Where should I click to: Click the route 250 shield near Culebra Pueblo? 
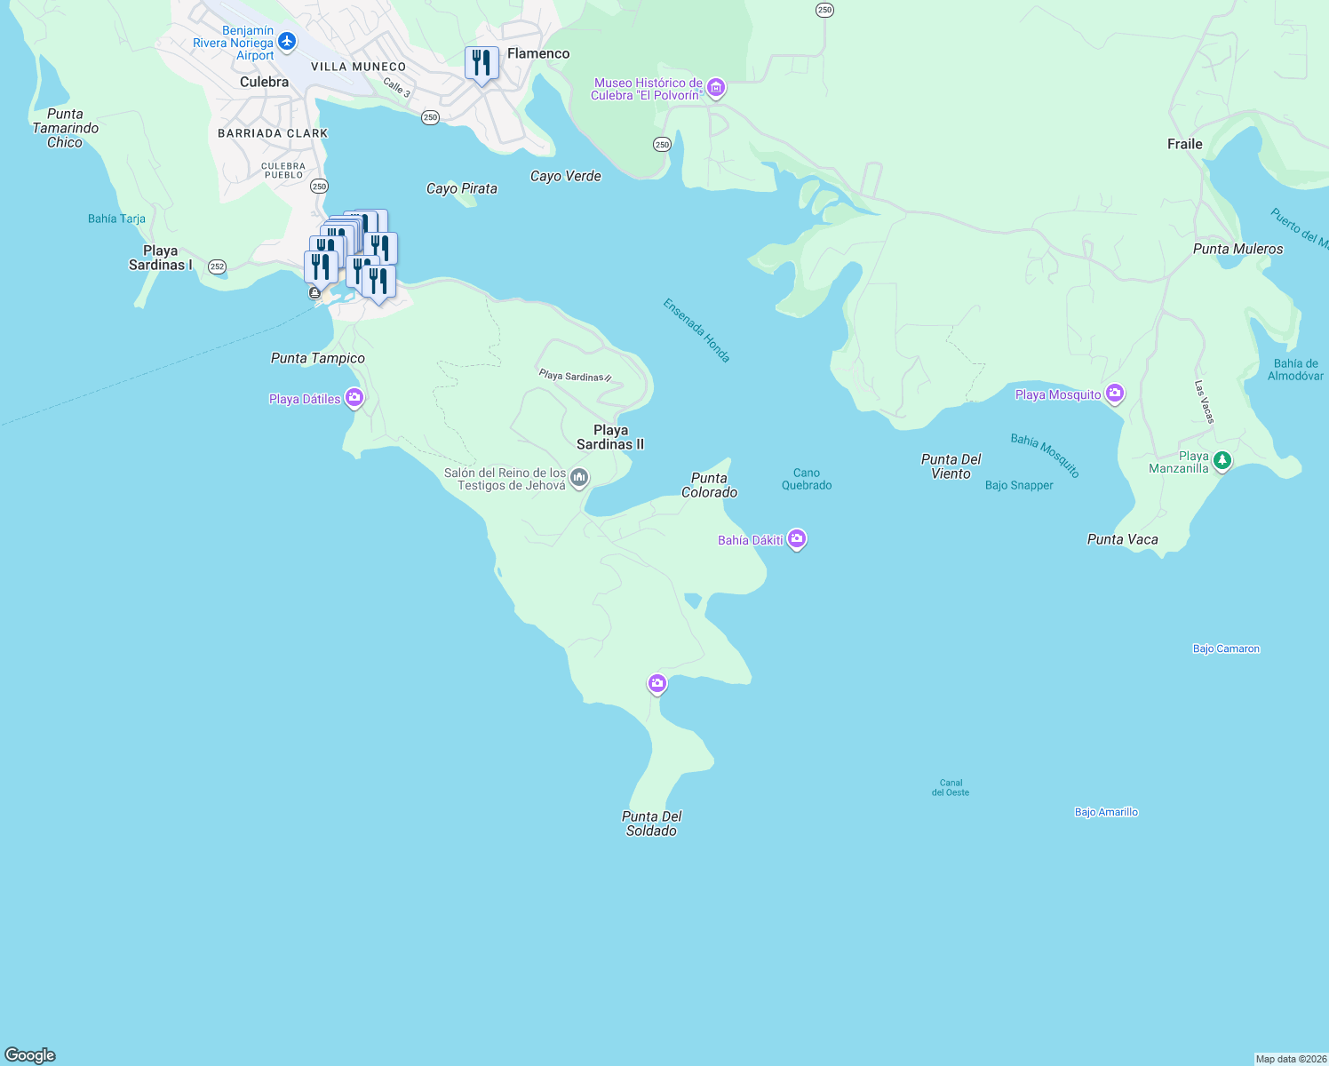click(320, 187)
